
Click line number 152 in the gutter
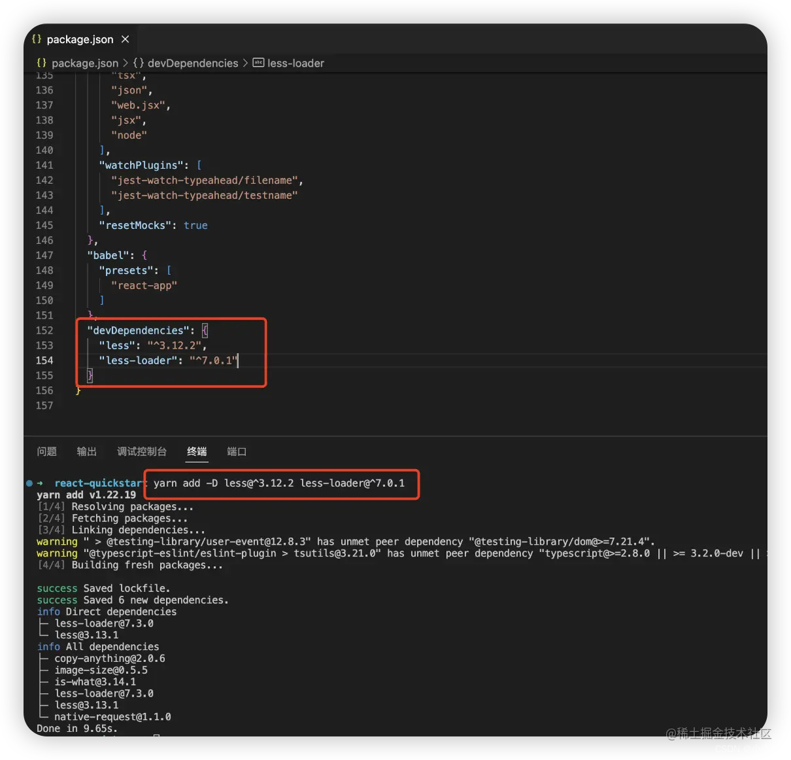pyautogui.click(x=44, y=330)
